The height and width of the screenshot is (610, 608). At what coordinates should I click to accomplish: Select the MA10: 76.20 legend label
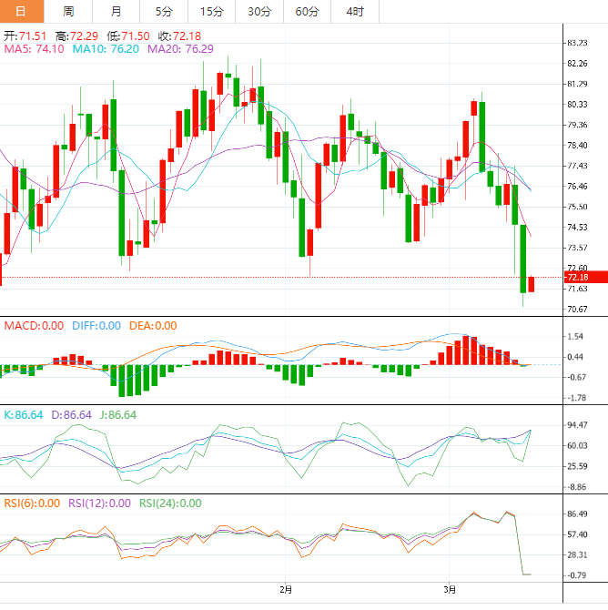[106, 49]
